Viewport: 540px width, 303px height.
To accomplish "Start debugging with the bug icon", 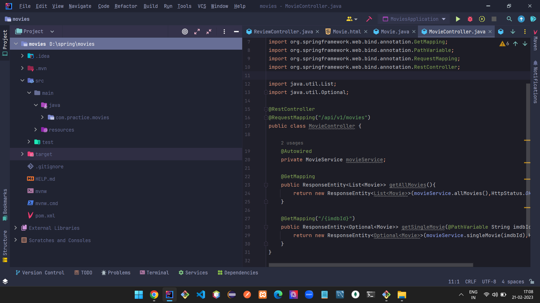I will (470, 19).
